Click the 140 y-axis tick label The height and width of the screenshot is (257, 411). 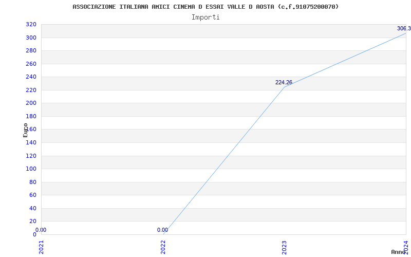tap(31, 143)
